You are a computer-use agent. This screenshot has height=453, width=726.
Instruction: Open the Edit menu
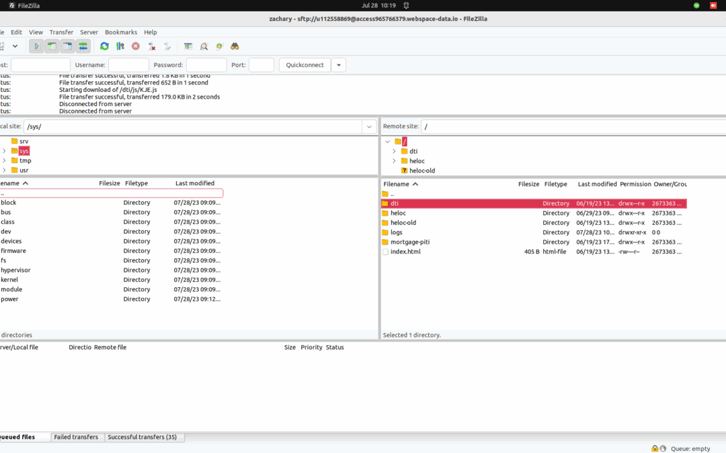pyautogui.click(x=16, y=32)
